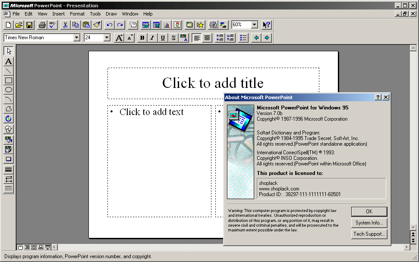Viewport: 419px width, 262px height.
Task: Redo the last undone action
Action: tap(120, 25)
